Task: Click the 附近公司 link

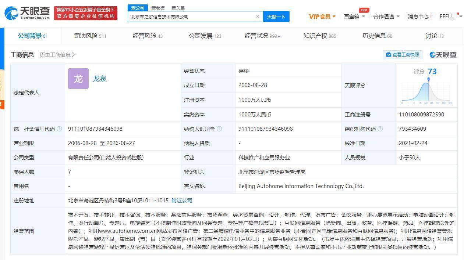Action: [182, 201]
